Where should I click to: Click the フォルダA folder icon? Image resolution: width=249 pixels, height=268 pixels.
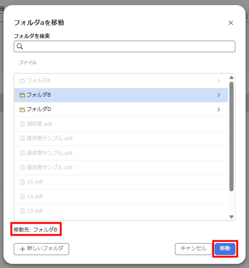pyautogui.click(x=22, y=81)
